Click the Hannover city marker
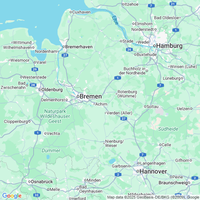 tap(138, 171)
